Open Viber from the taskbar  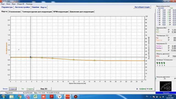click(28, 97)
